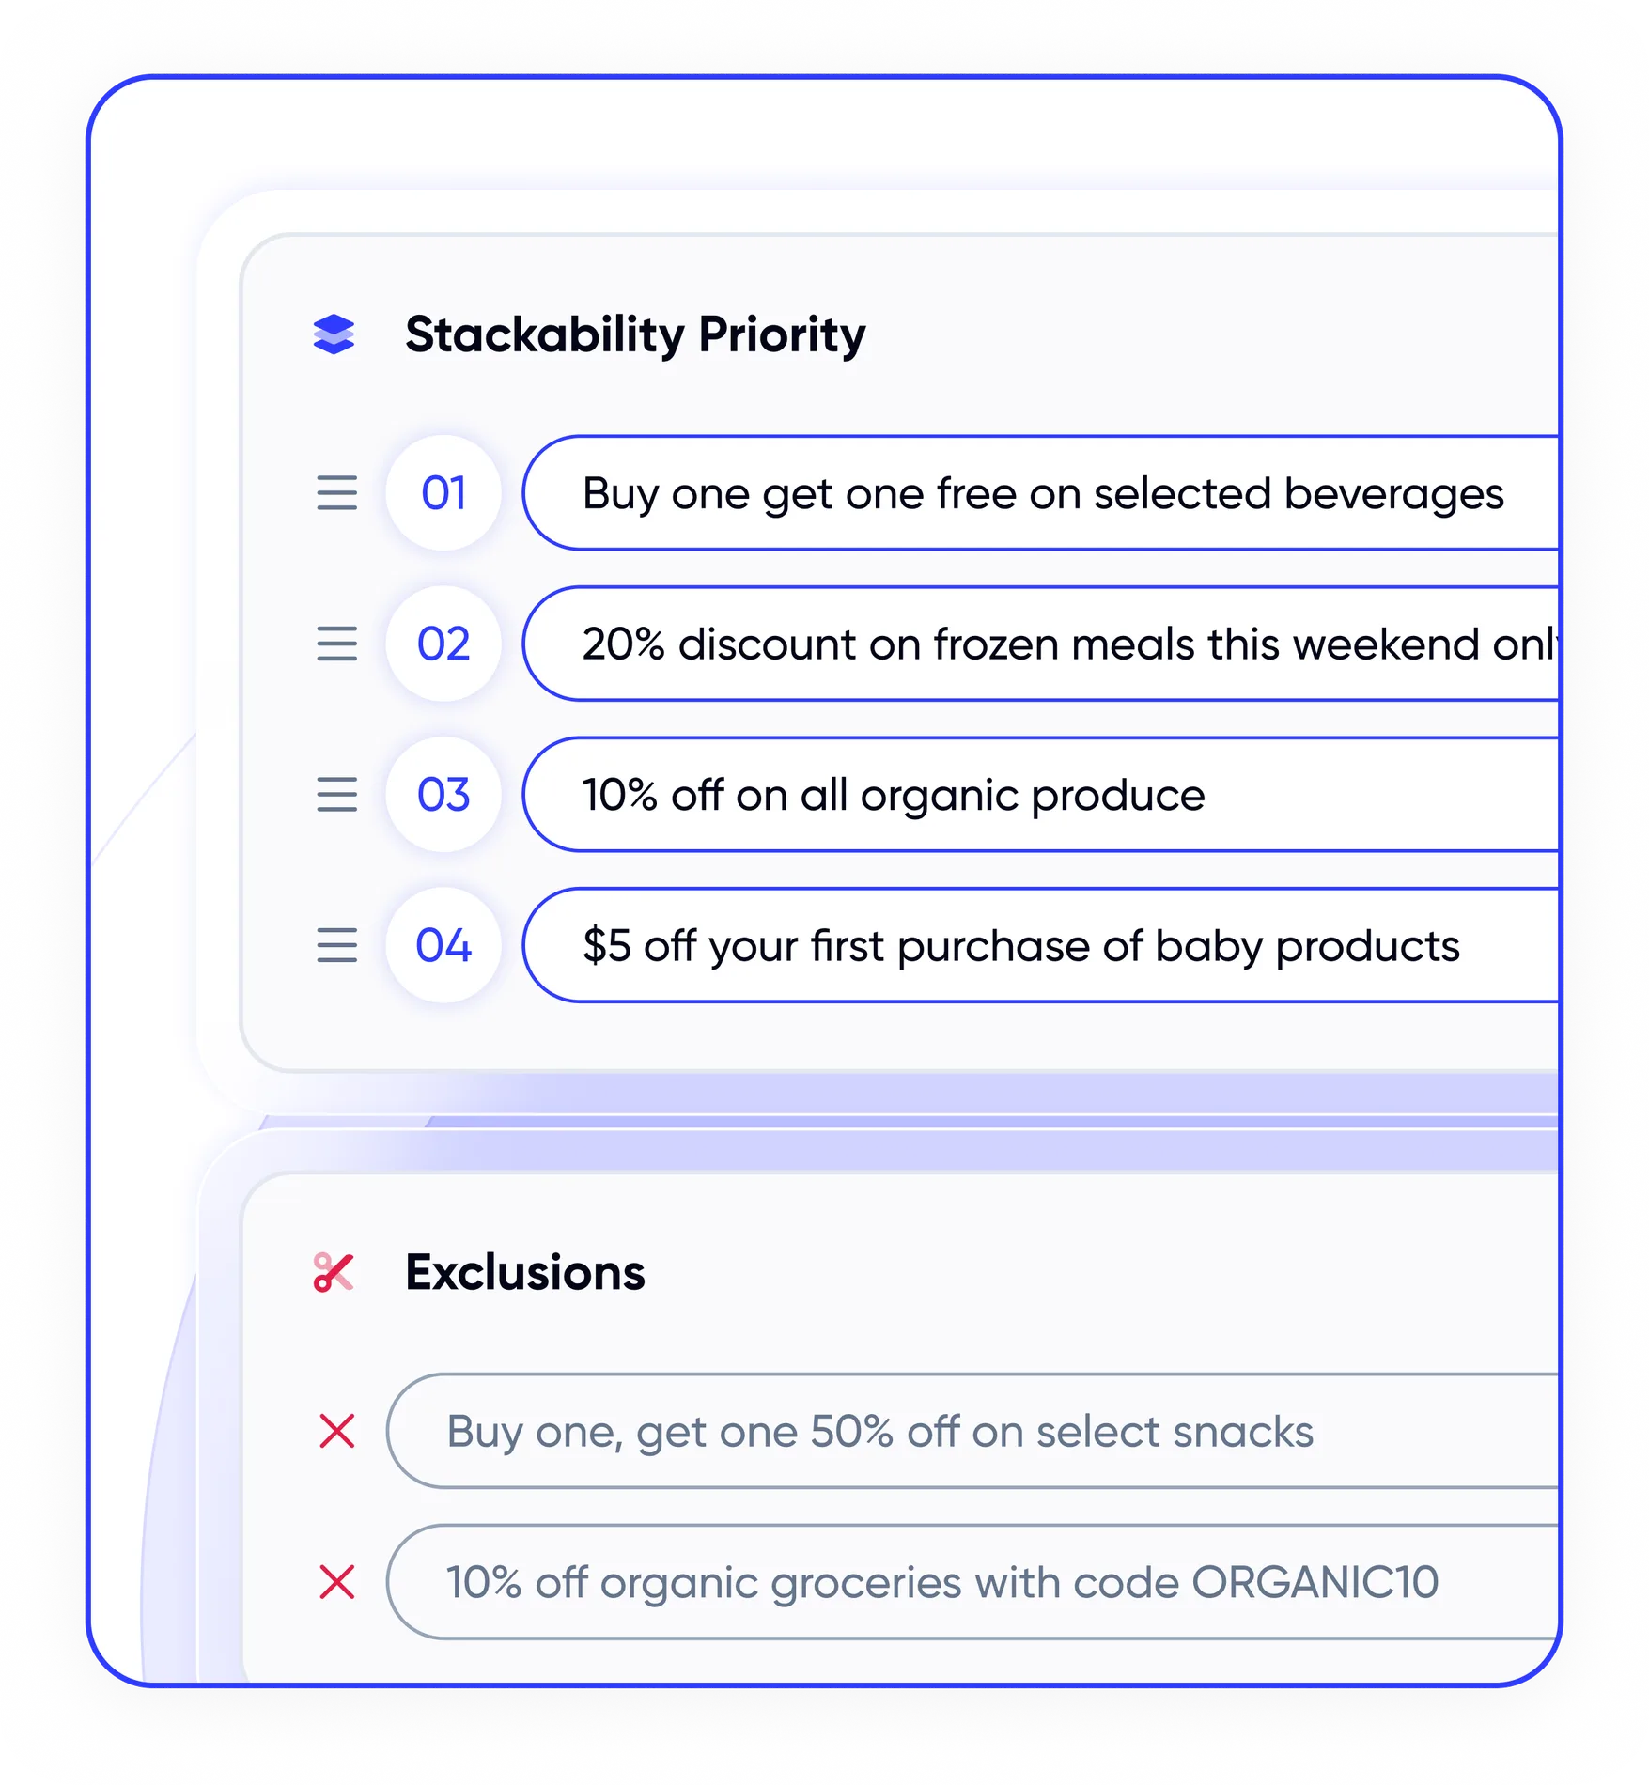Click priority number 03 badge
Viewport: 1649px width, 1785px height.
click(x=443, y=795)
